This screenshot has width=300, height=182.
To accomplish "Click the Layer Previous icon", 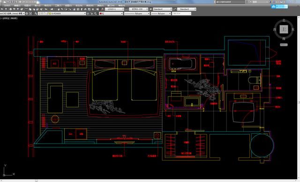I will pyautogui.click(x=92, y=14).
